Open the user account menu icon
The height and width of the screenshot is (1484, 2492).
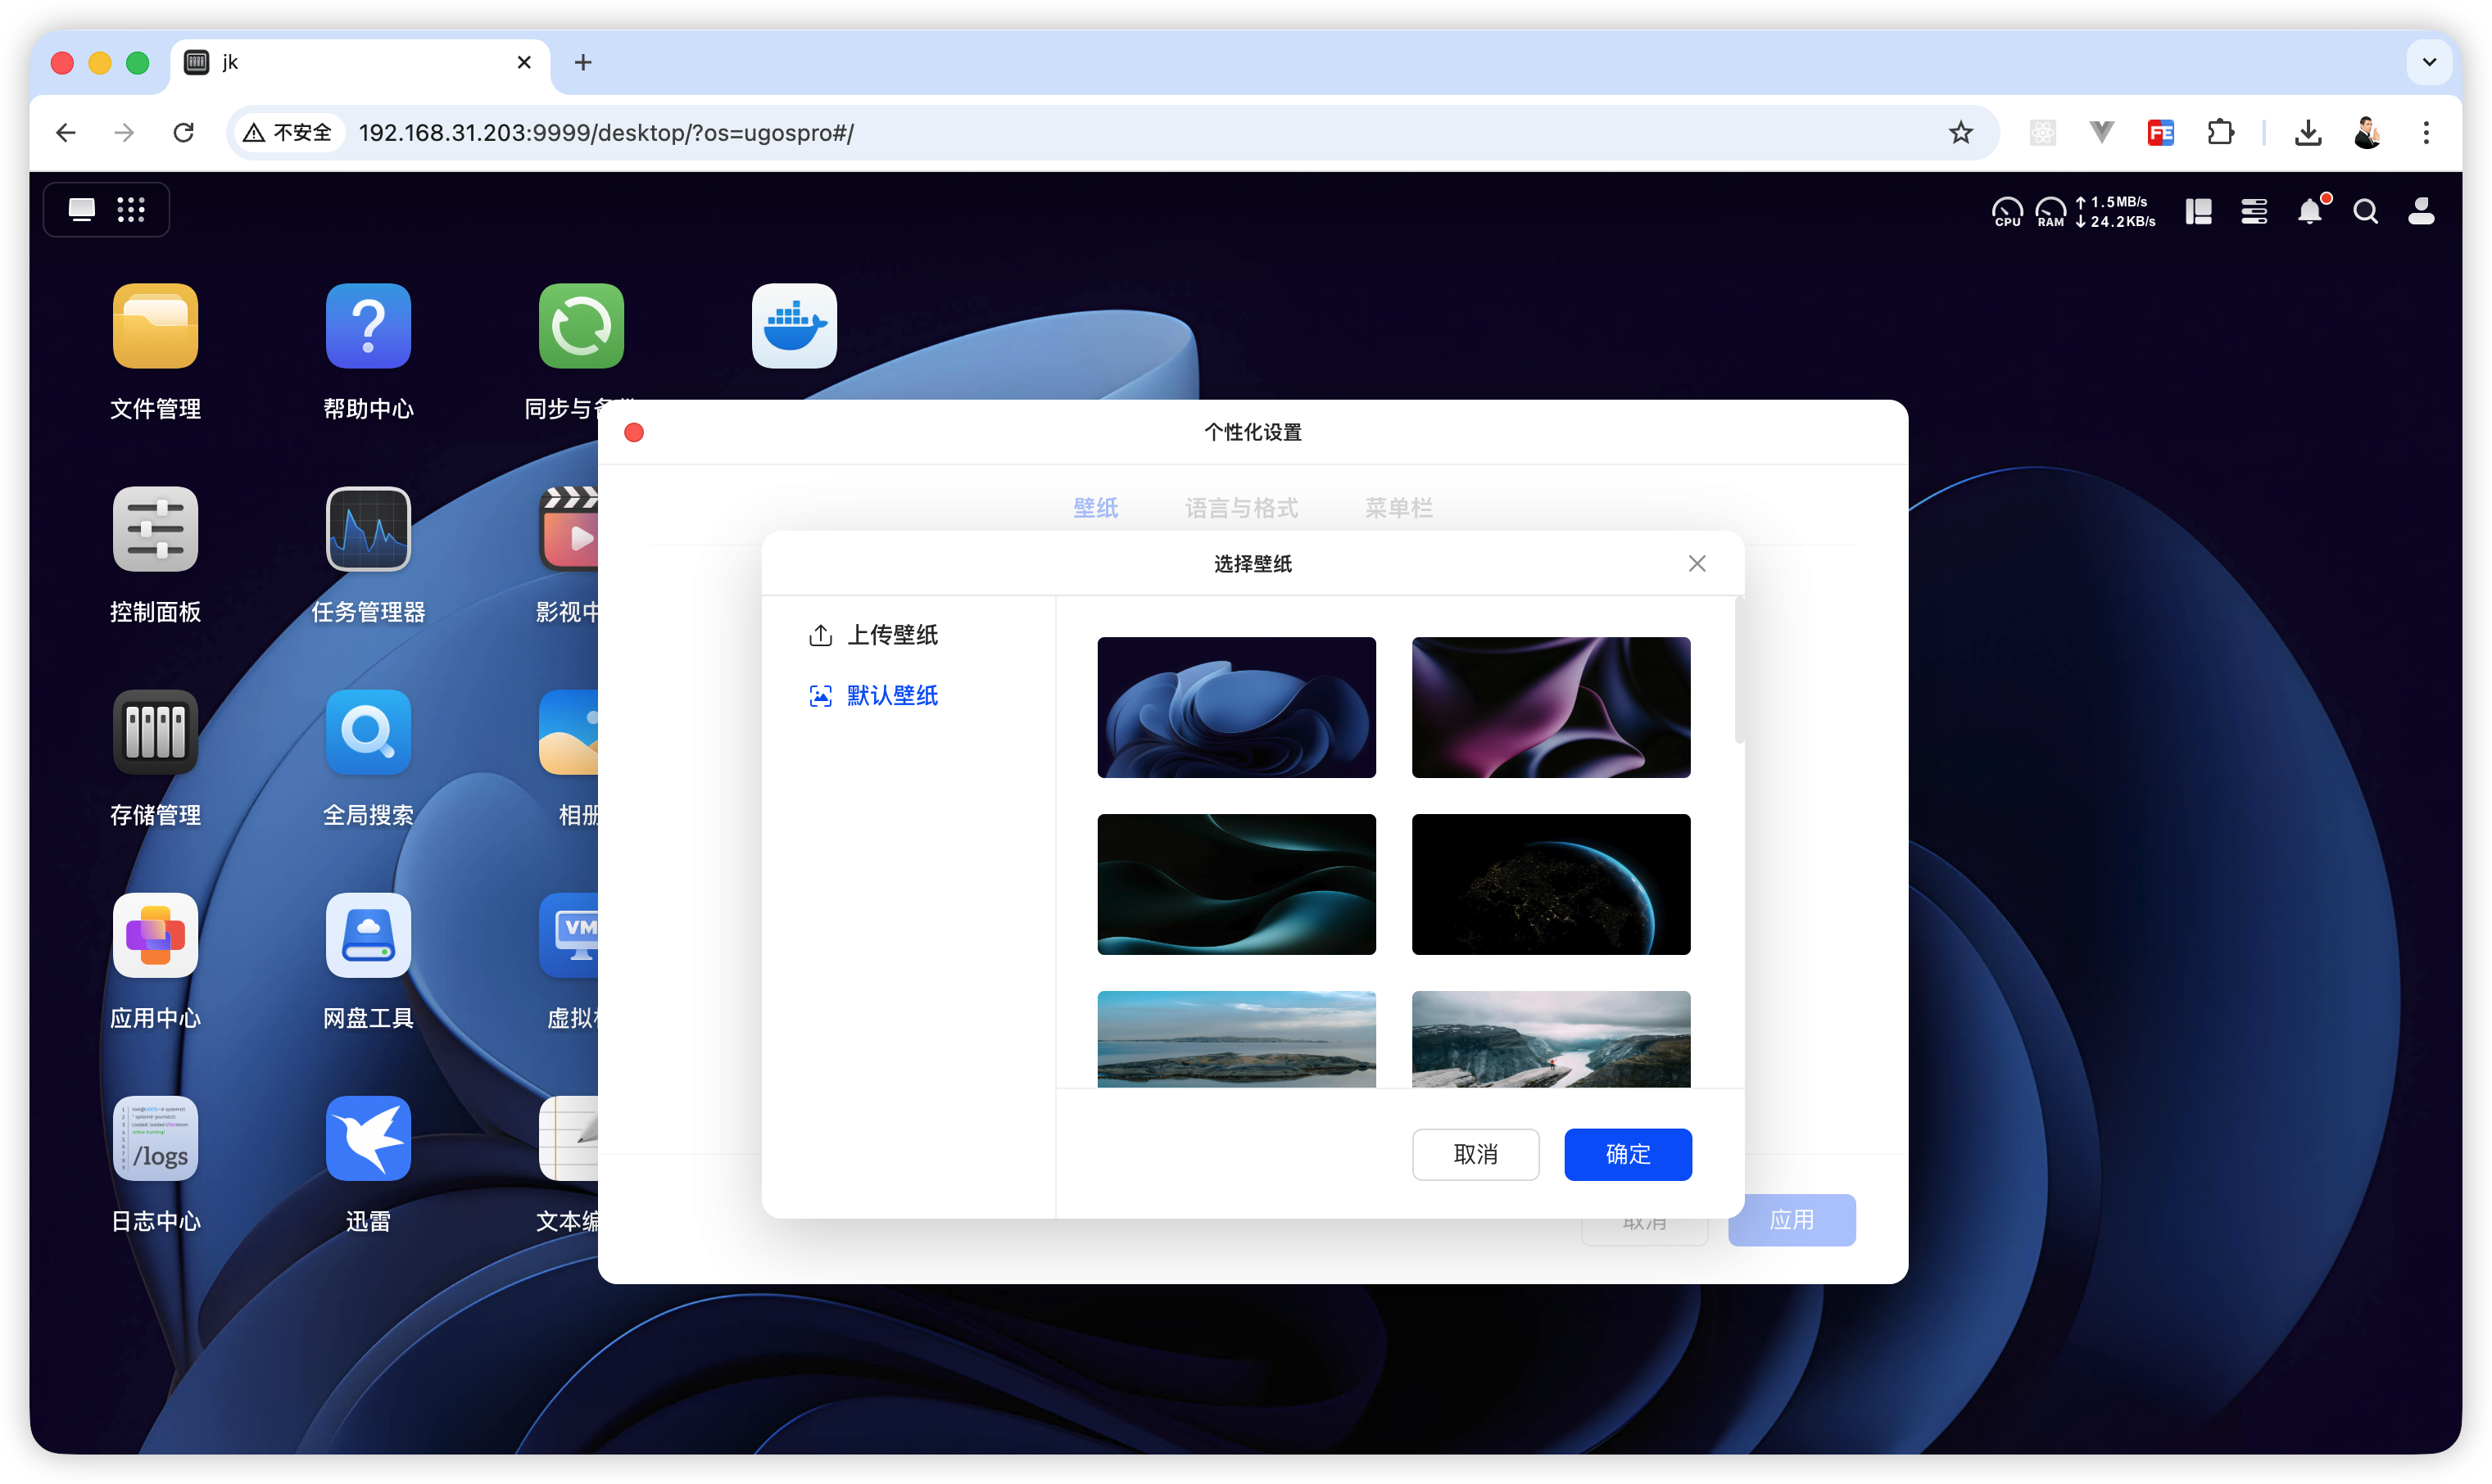pyautogui.click(x=2421, y=211)
